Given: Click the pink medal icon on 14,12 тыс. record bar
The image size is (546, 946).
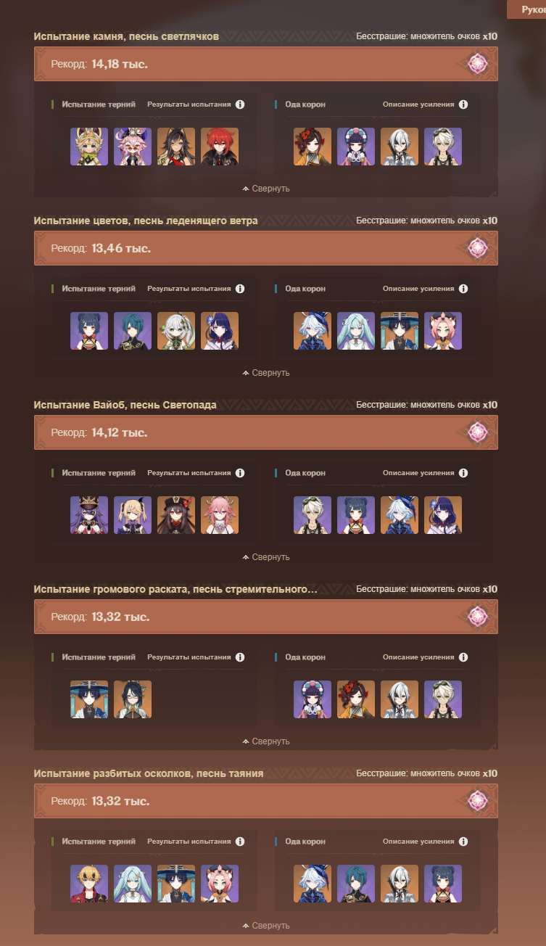Looking at the screenshot, I should (x=477, y=432).
